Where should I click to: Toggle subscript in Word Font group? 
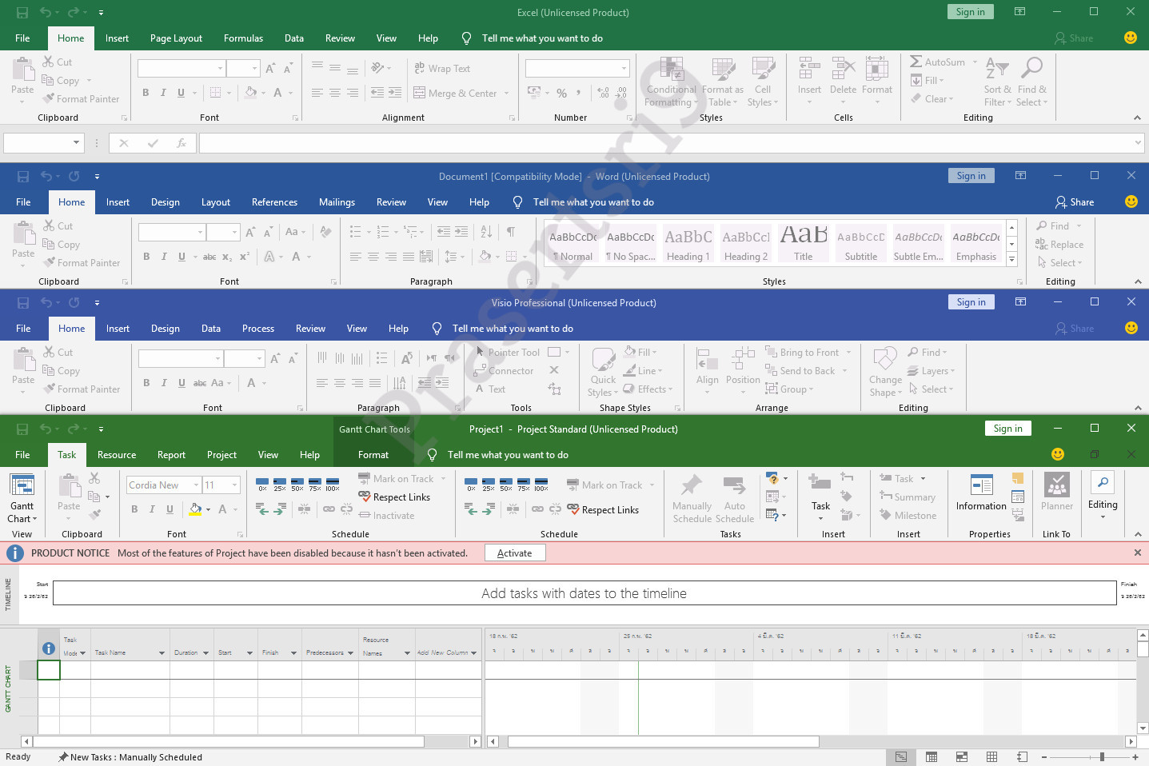tap(227, 257)
